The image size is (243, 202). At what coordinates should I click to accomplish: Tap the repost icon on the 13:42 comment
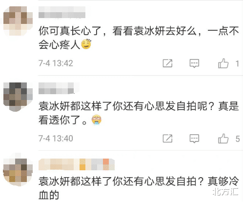[x=167, y=63]
